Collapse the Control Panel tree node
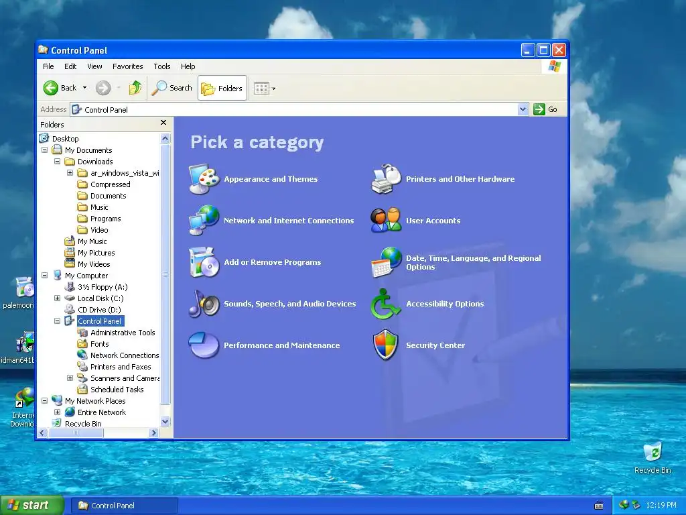This screenshot has width=686, height=515. click(58, 321)
